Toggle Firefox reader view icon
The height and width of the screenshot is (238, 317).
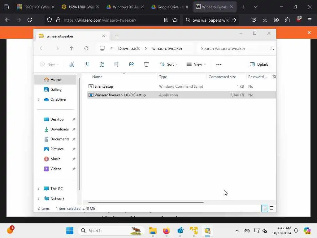click(166, 20)
